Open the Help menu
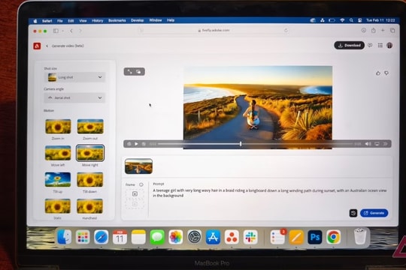Screen dimensions: 406x270 171,20
